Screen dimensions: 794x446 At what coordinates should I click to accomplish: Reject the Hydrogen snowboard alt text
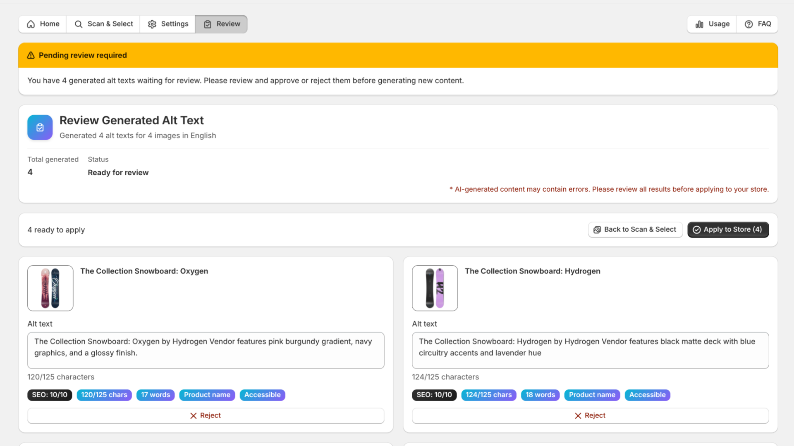click(590, 415)
